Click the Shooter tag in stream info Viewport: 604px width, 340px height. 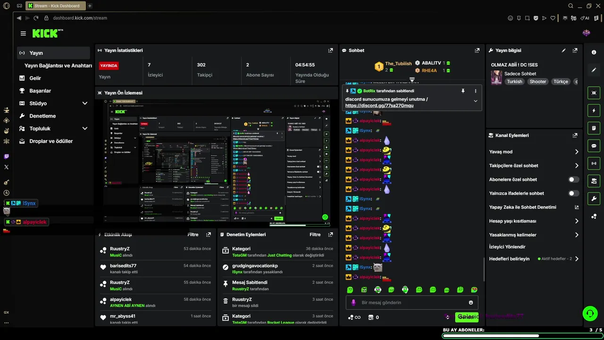coord(537,82)
